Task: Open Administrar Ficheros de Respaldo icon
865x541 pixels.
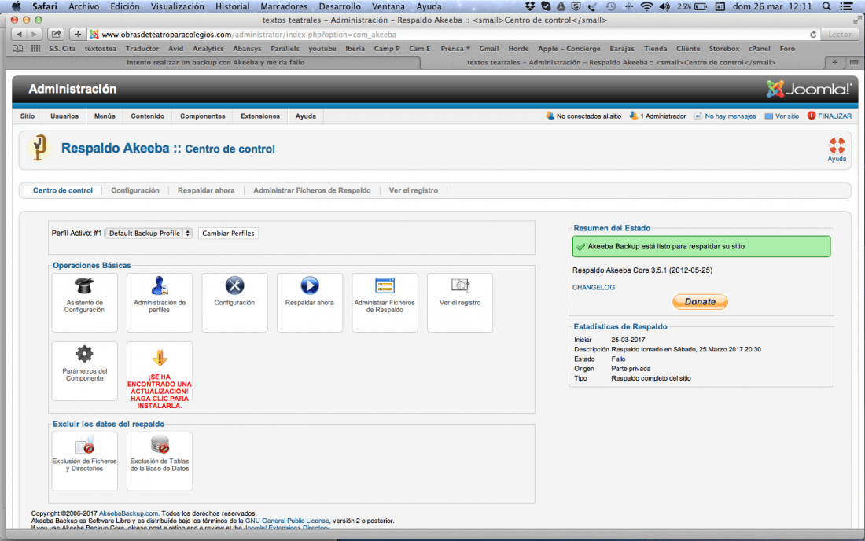Action: click(x=385, y=285)
